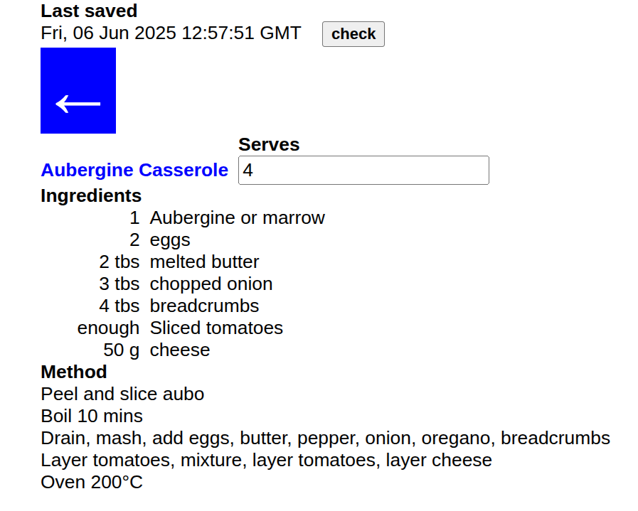Click the Method heading

(x=73, y=372)
